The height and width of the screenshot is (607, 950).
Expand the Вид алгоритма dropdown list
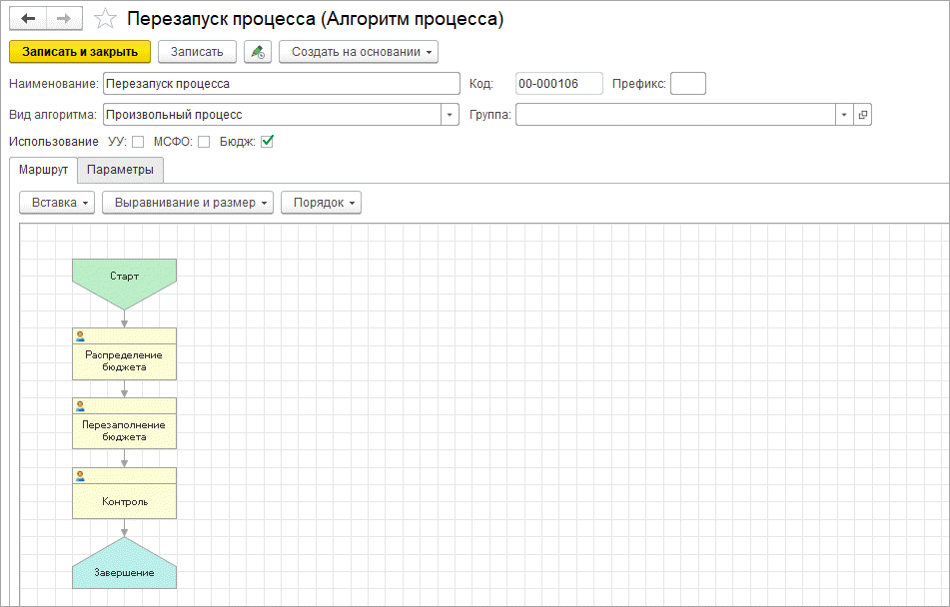450,115
